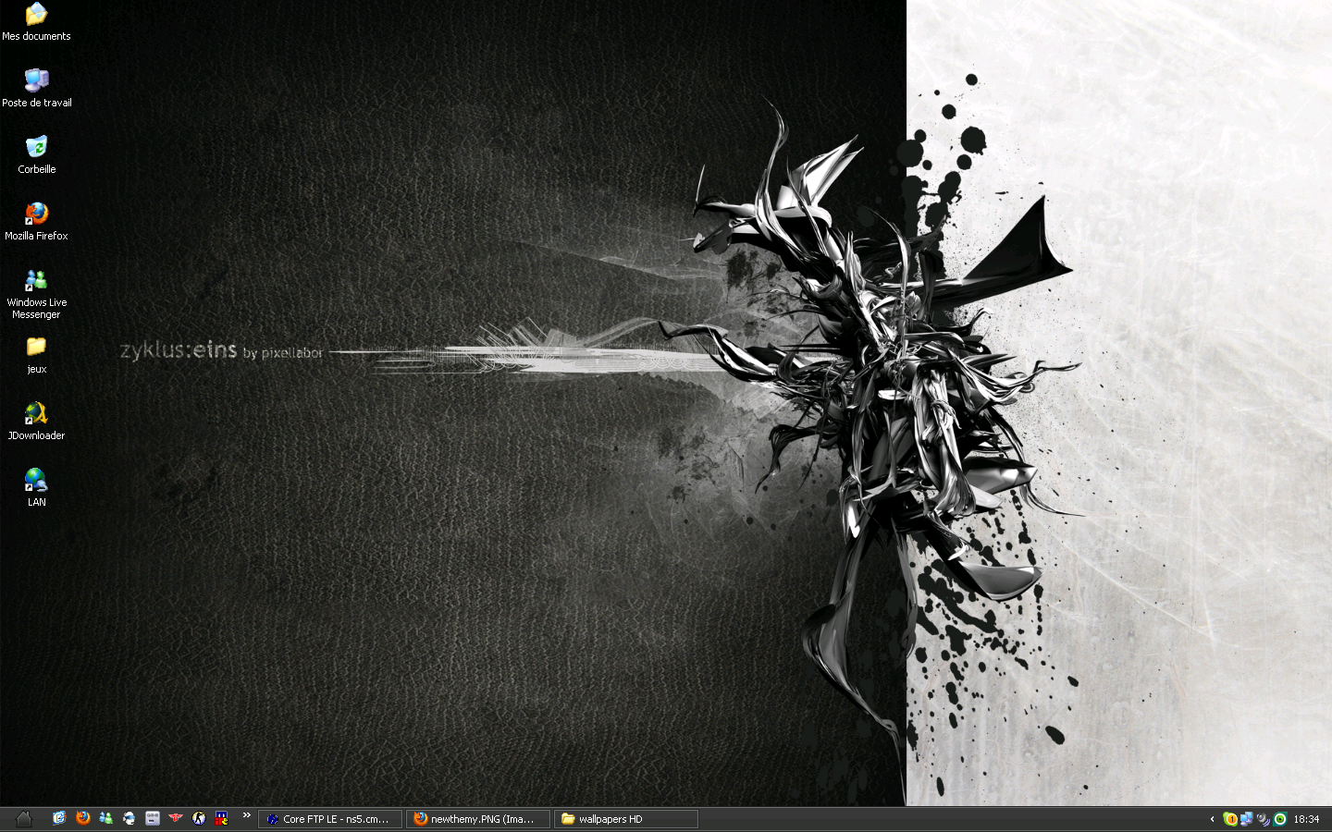Select the jeux folder on desktop
The image size is (1332, 832).
[x=36, y=355]
